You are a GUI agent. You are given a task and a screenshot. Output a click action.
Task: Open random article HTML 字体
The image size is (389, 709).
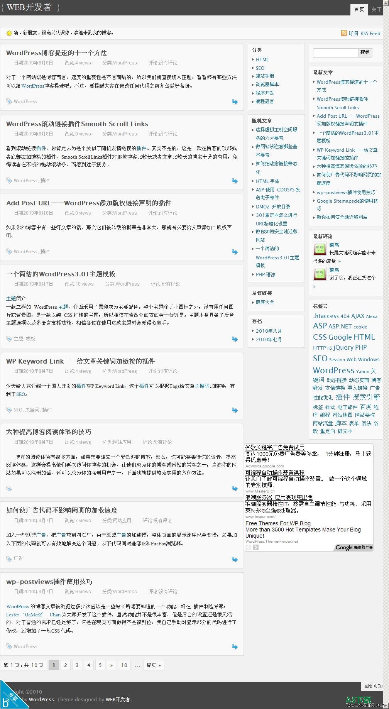tap(267, 181)
